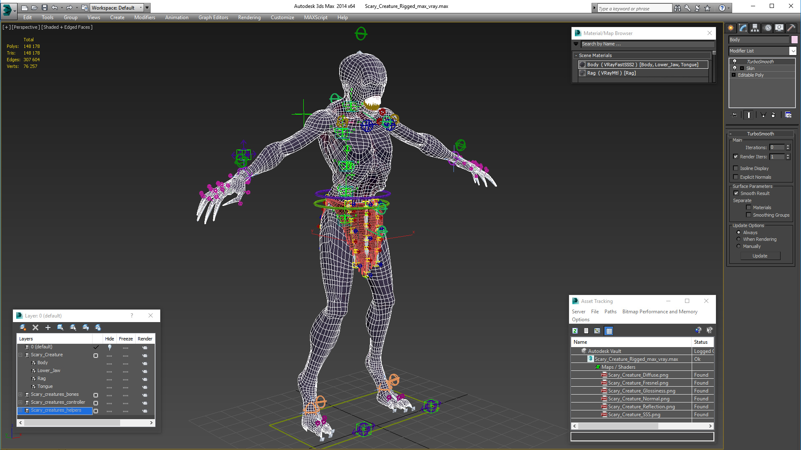Select the Rag VRayMtl material swatch
This screenshot has width=801, height=450.
coord(582,73)
